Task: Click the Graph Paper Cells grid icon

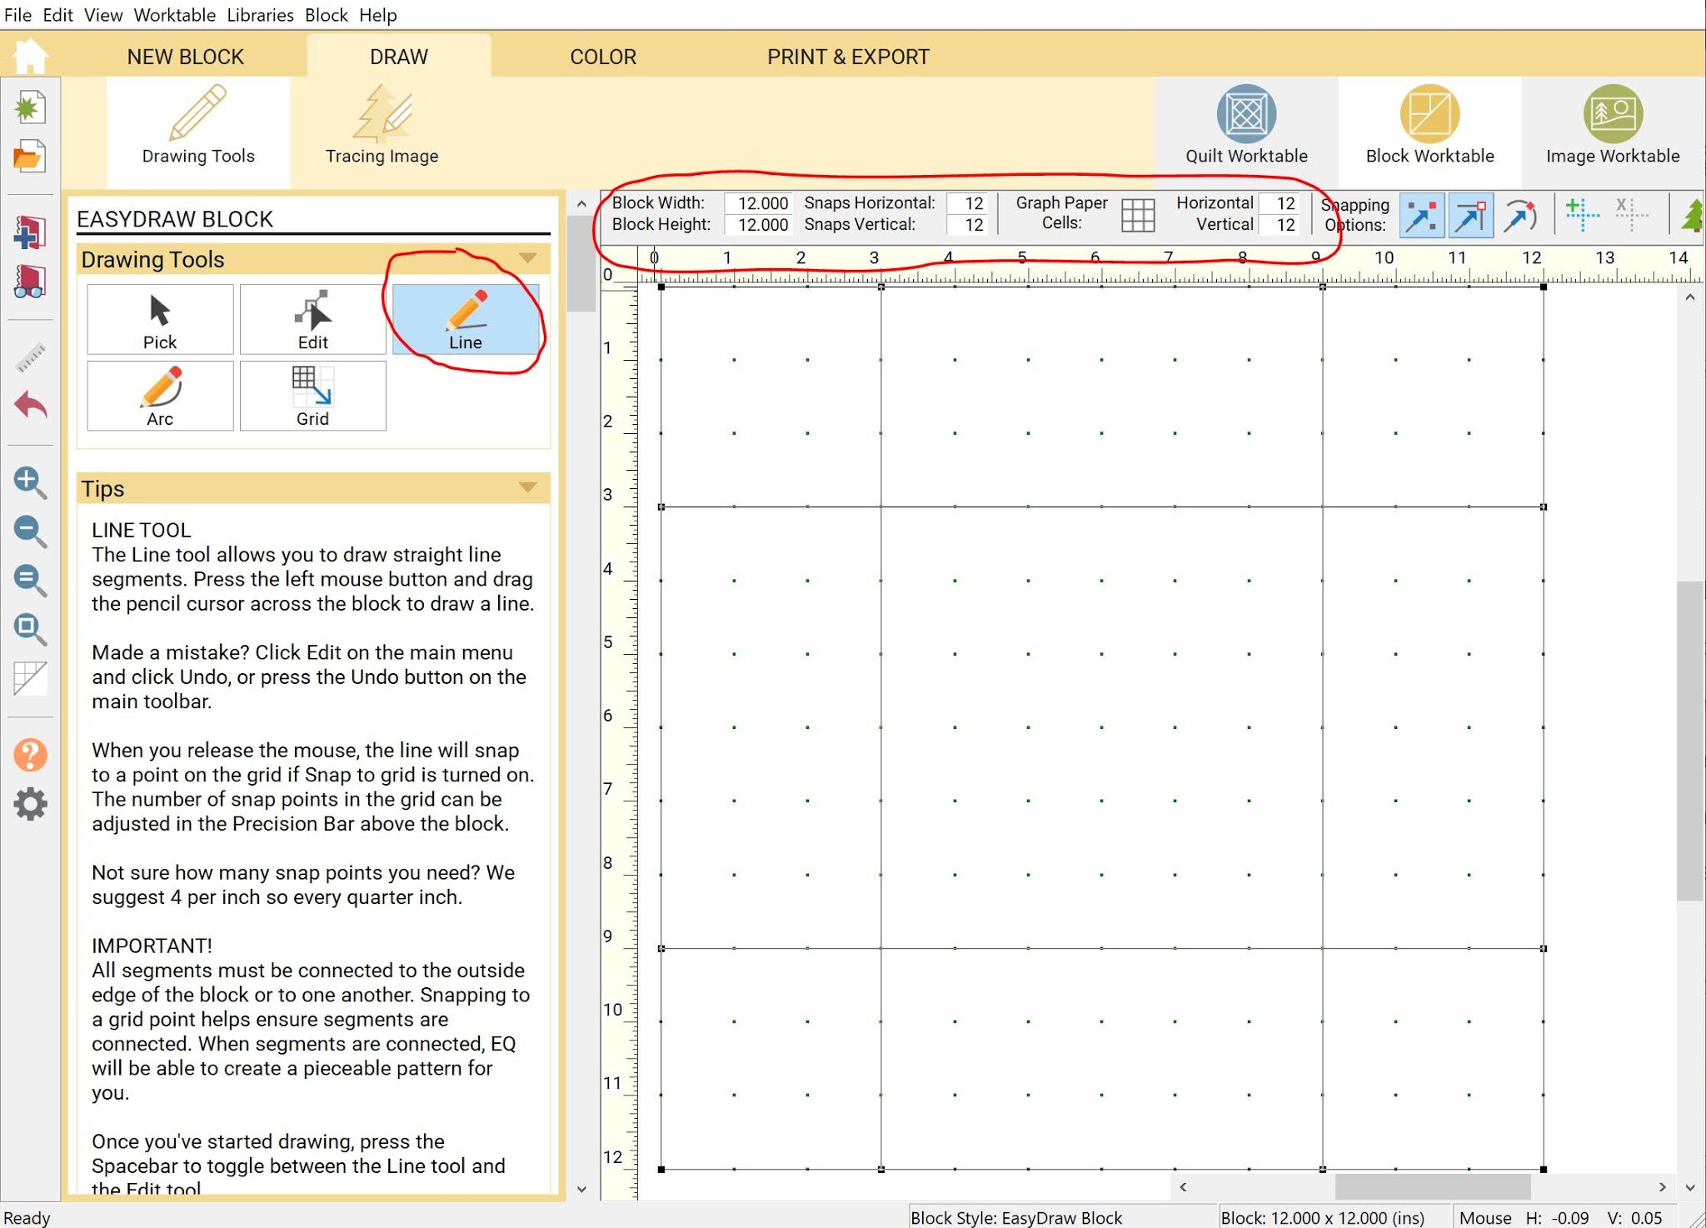Action: tap(1138, 215)
